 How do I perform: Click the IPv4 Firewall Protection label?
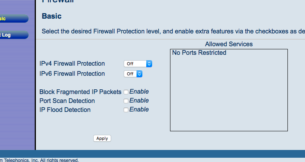(72, 64)
